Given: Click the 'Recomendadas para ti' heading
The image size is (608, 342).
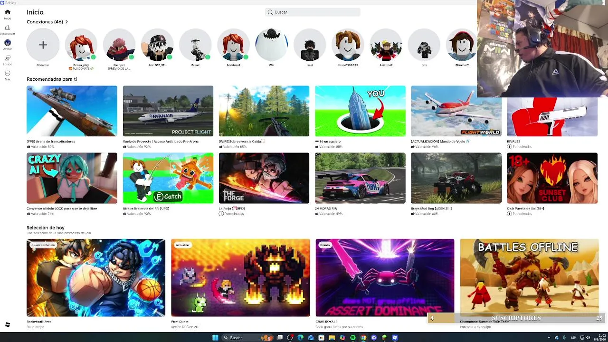Looking at the screenshot, I should 52,79.
